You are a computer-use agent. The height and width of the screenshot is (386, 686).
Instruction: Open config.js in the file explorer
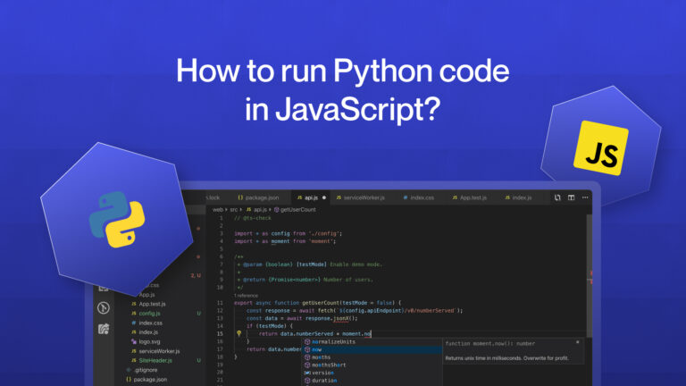[x=149, y=314]
